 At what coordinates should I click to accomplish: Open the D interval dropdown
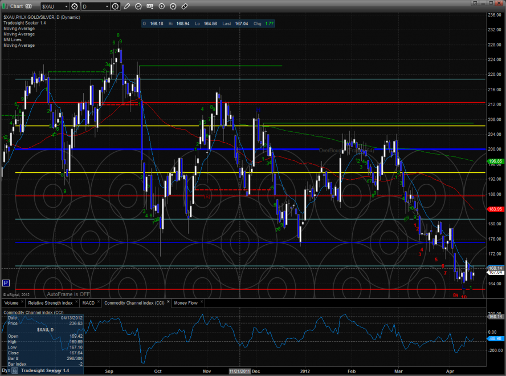[107, 7]
